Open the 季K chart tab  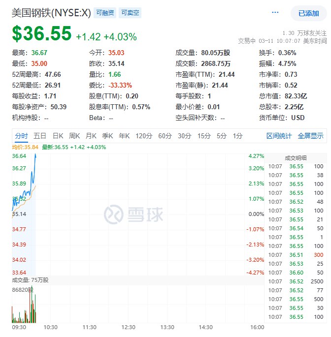(x=107, y=136)
